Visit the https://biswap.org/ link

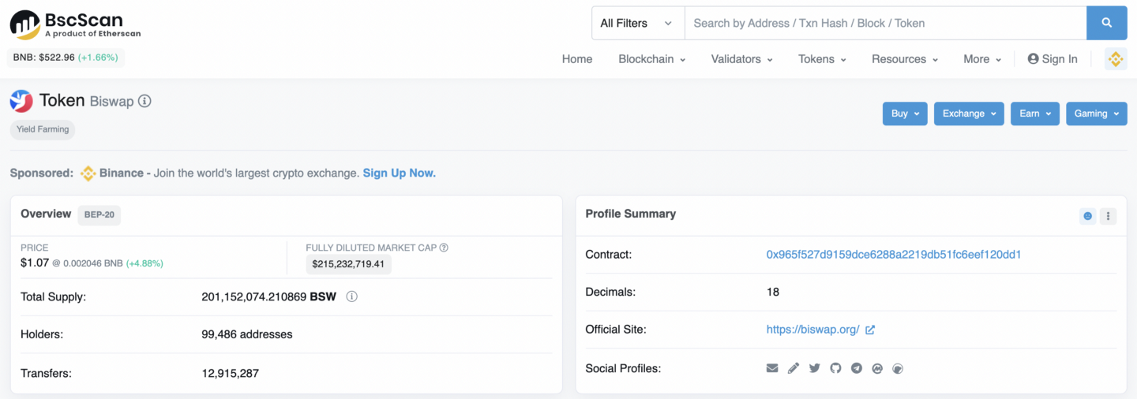pos(812,330)
